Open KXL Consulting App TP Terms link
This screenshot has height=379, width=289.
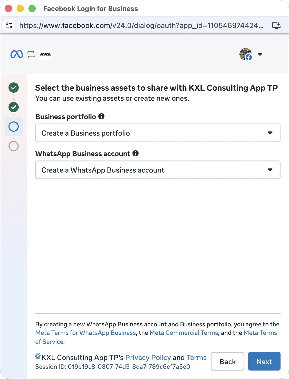[197, 357]
